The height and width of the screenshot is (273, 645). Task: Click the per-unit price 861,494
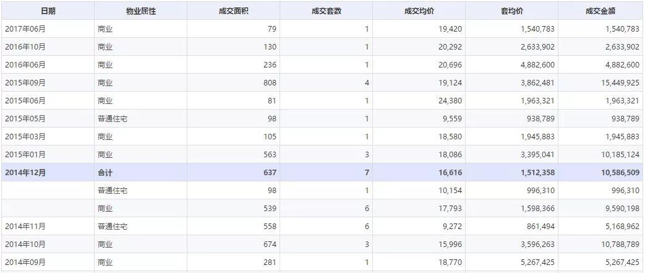click(x=541, y=227)
